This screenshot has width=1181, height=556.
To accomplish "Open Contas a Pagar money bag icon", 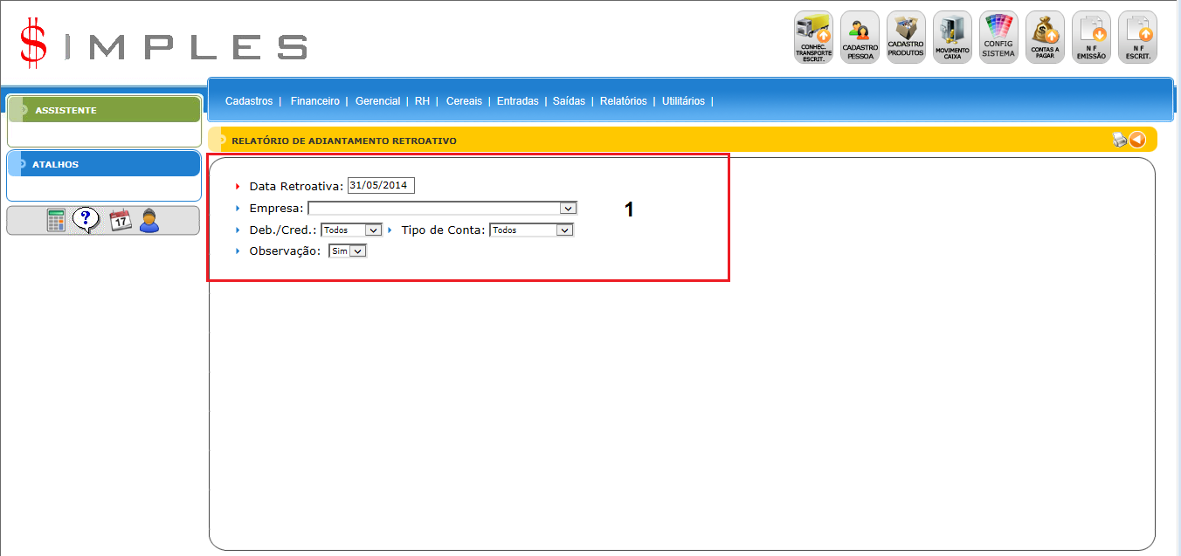I will [x=1045, y=37].
